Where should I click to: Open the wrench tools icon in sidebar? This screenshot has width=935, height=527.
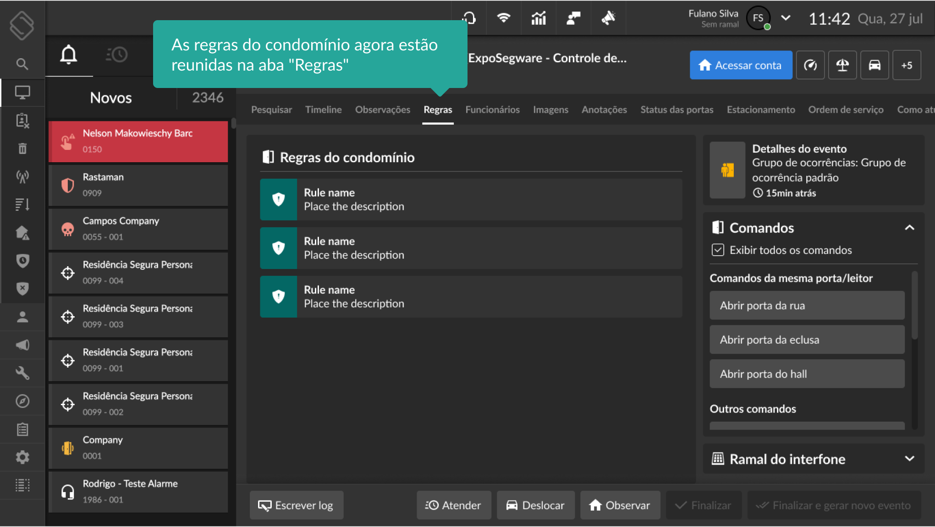tap(22, 373)
